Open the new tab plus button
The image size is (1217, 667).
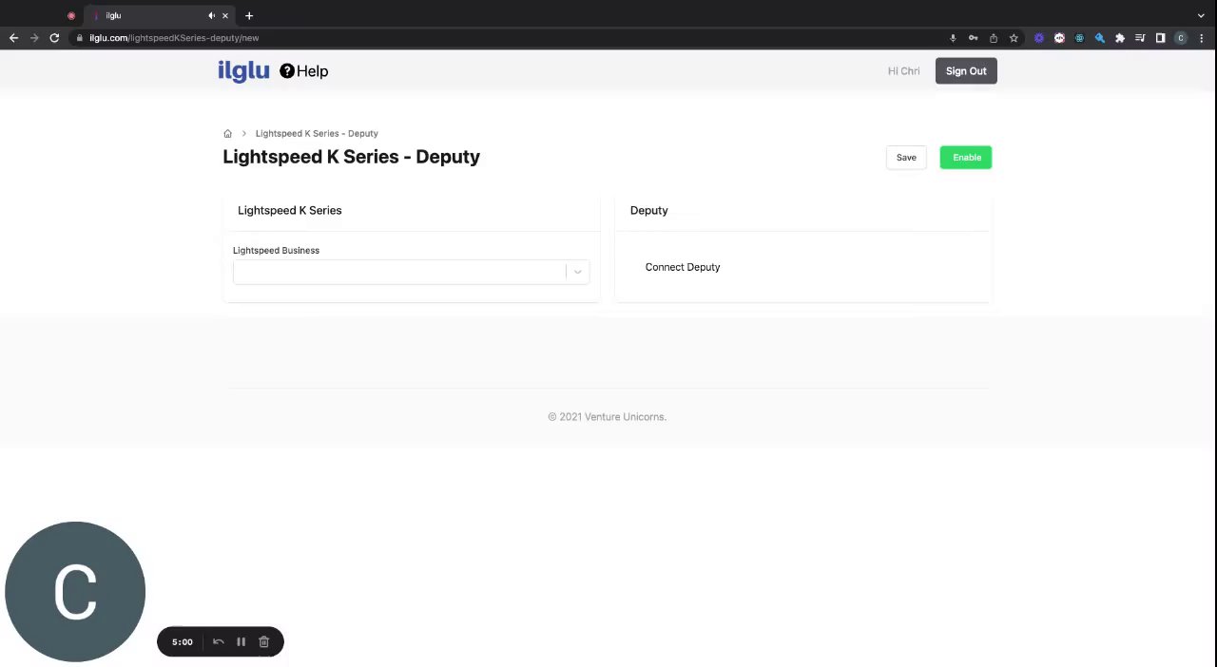249,15
